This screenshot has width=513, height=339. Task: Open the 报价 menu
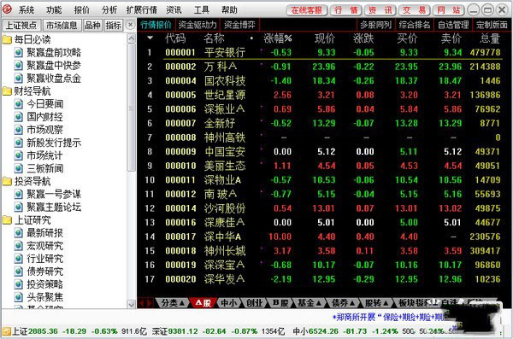coord(82,10)
